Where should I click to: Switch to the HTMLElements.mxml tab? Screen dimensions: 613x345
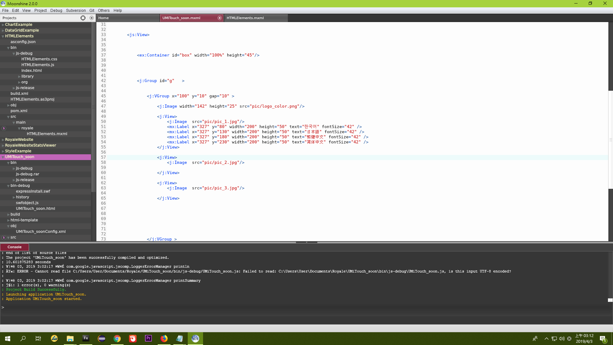(245, 18)
